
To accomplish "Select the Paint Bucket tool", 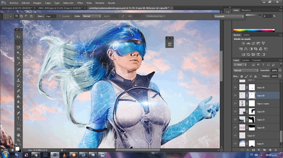I will (x=19, y=96).
